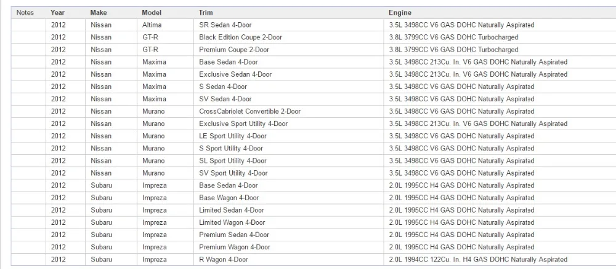Click the Trim column header
This screenshot has height=269, width=616.
pyautogui.click(x=206, y=12)
